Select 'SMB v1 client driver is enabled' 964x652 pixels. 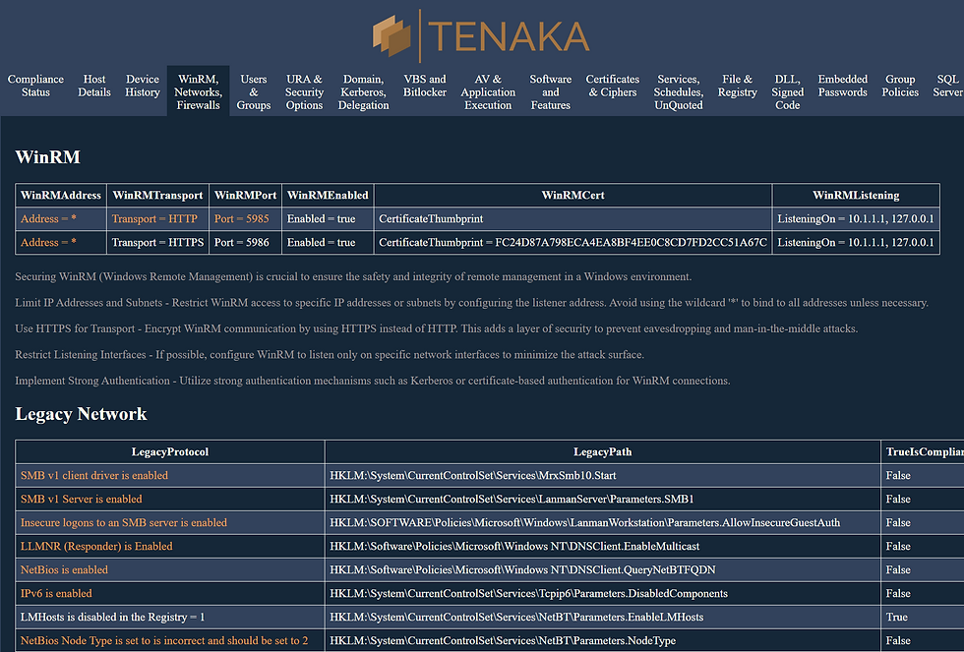click(94, 475)
